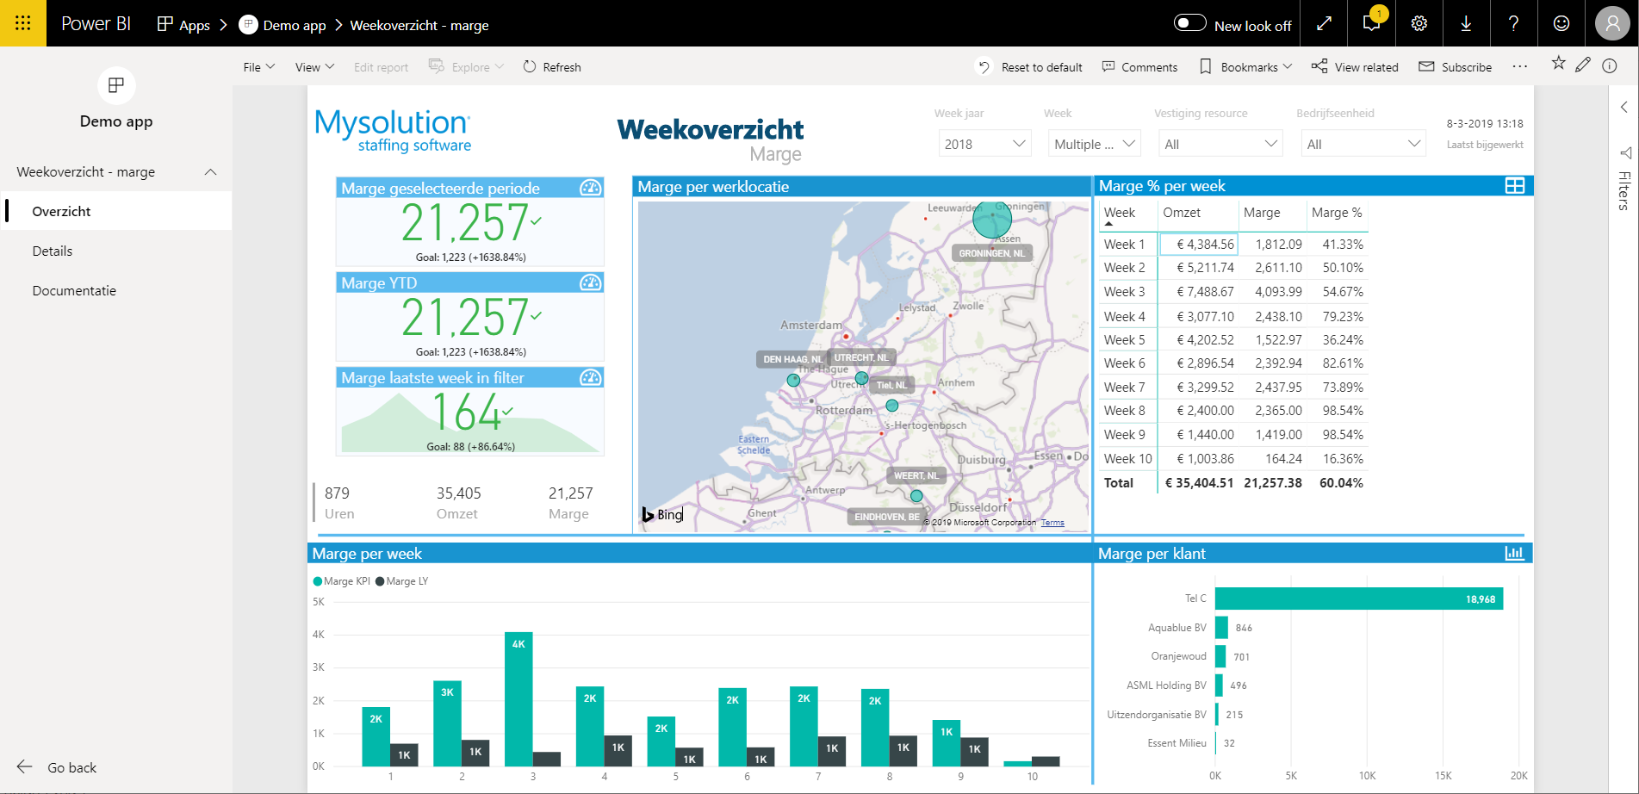Open the File menu
This screenshot has width=1639, height=794.
point(258,67)
